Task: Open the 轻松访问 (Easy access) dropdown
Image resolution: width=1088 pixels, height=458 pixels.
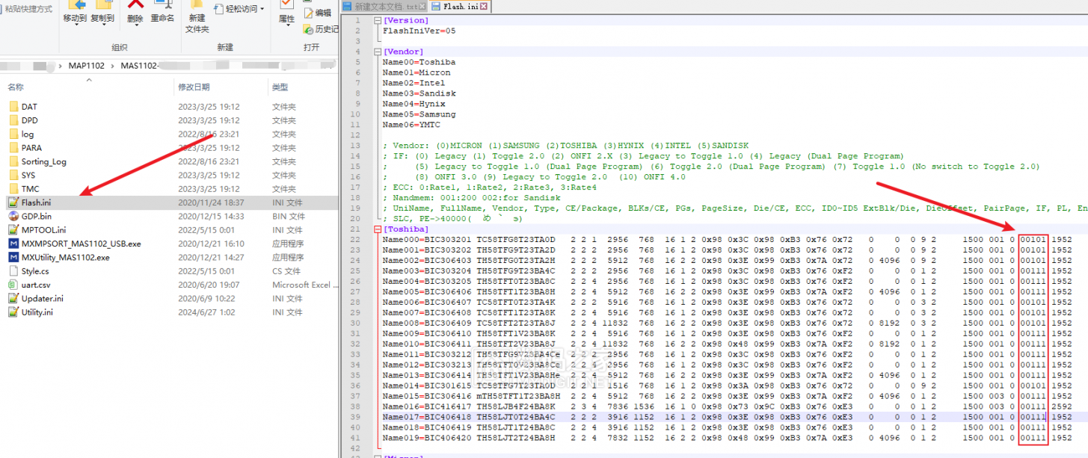Action: click(240, 9)
